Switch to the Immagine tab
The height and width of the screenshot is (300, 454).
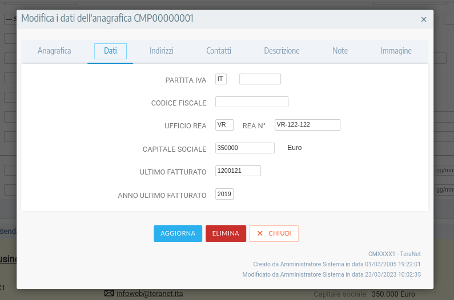(396, 51)
